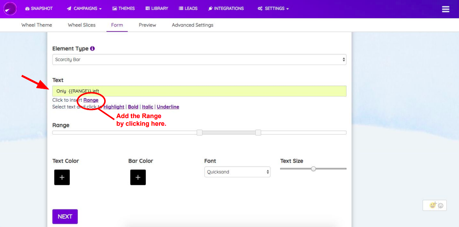The image size is (459, 227).
Task: Open the Library section
Action: pos(157,8)
